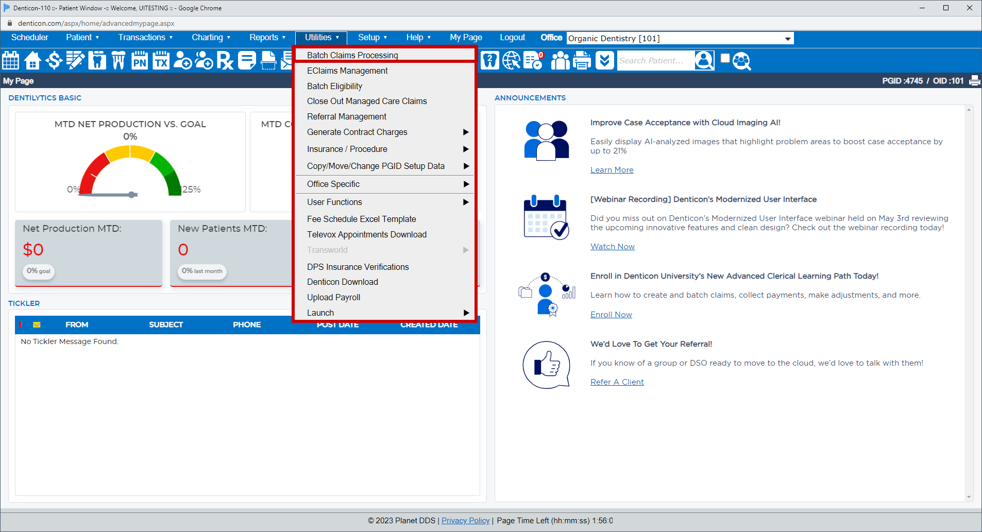Open the TX treatment plan icon
The width and height of the screenshot is (982, 532).
(161, 61)
